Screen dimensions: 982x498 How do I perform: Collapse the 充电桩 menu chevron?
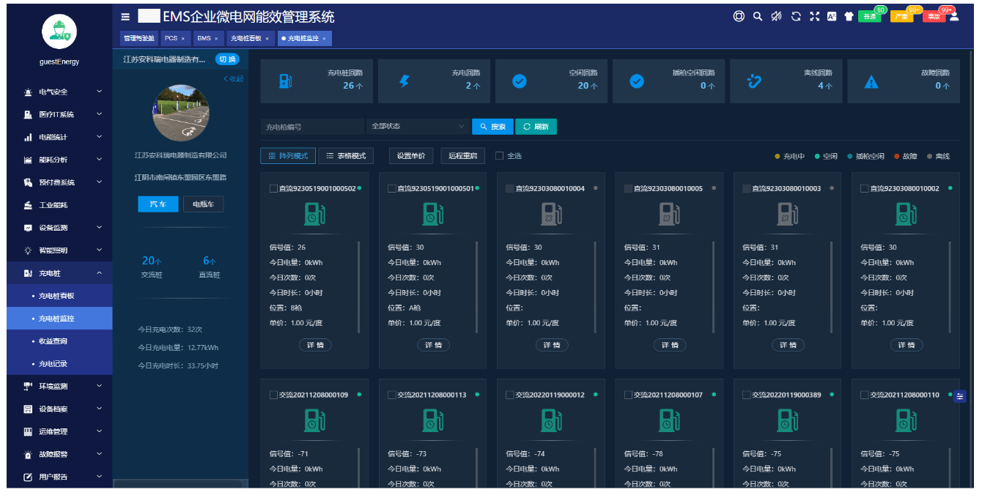pyautogui.click(x=100, y=273)
